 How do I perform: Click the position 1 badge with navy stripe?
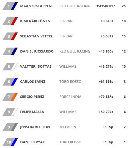pos(10,6)
